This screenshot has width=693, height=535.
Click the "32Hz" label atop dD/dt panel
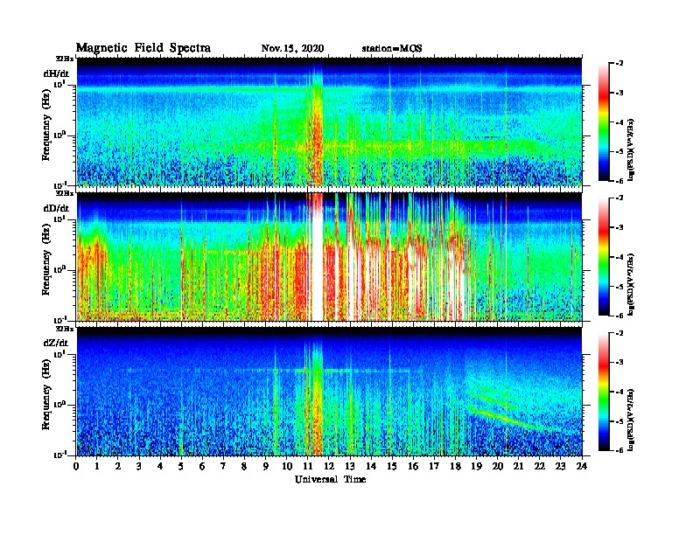click(x=65, y=193)
